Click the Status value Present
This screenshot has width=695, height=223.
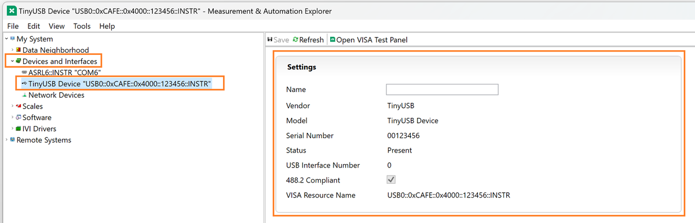[x=400, y=150]
